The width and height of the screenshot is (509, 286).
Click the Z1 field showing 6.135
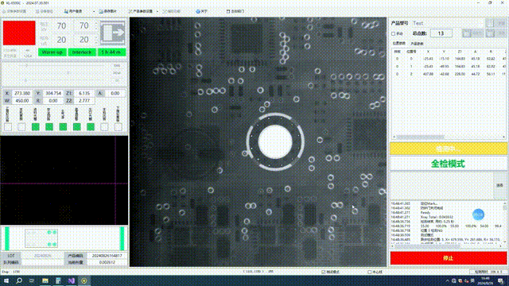[84, 94]
